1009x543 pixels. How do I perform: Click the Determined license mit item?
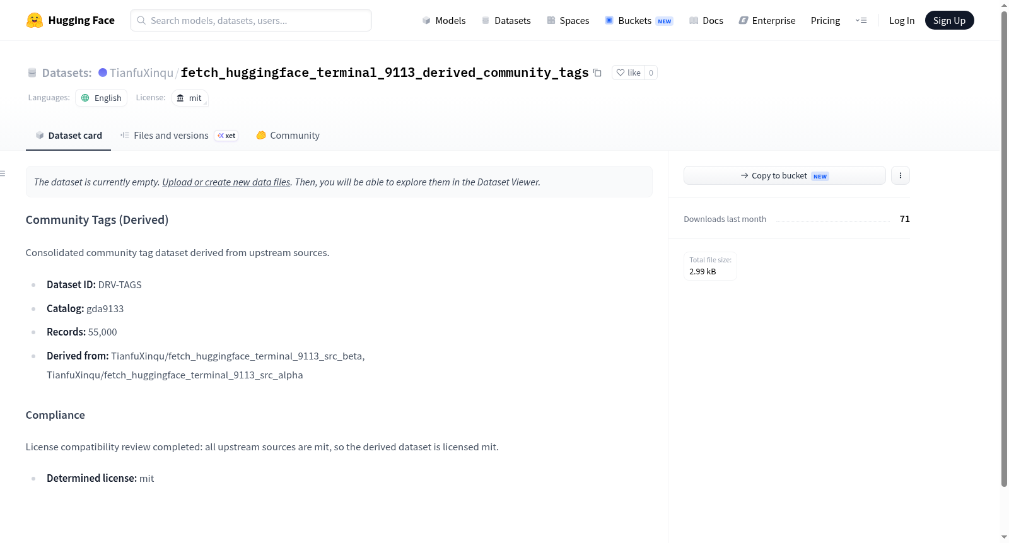tap(100, 479)
